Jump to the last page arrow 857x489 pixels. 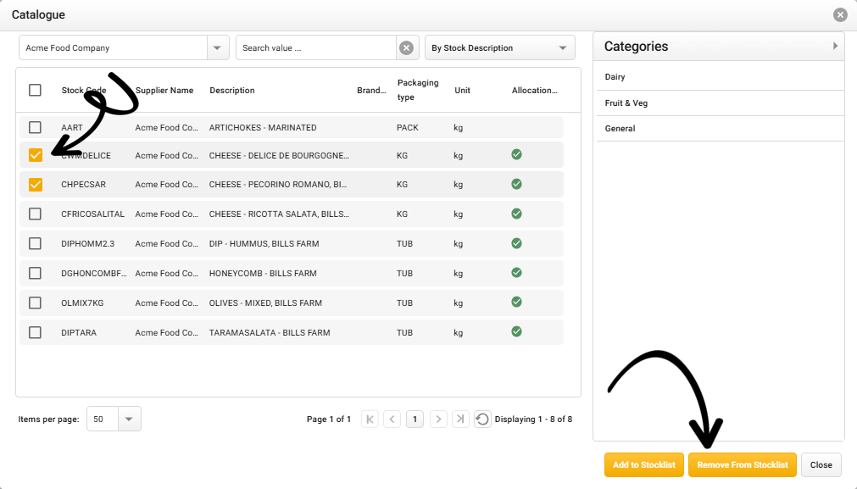(460, 419)
